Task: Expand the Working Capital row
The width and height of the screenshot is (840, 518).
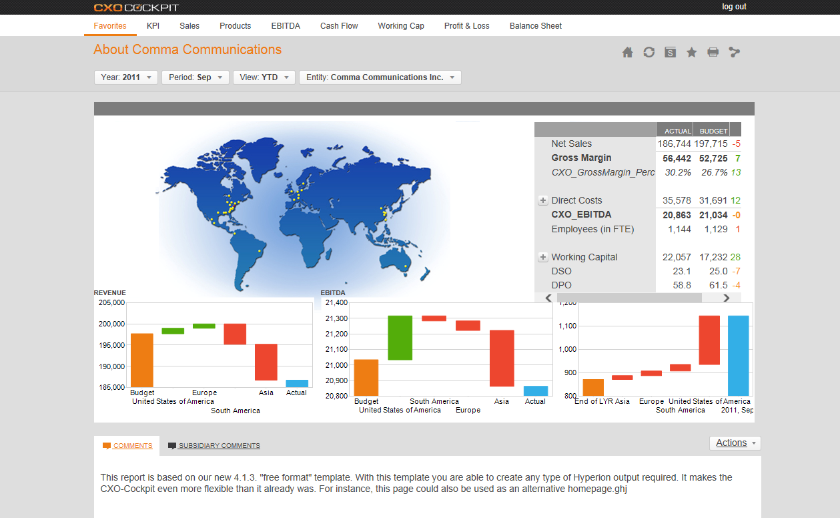Action: (543, 257)
